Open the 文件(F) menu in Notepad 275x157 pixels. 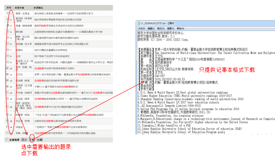(142, 28)
